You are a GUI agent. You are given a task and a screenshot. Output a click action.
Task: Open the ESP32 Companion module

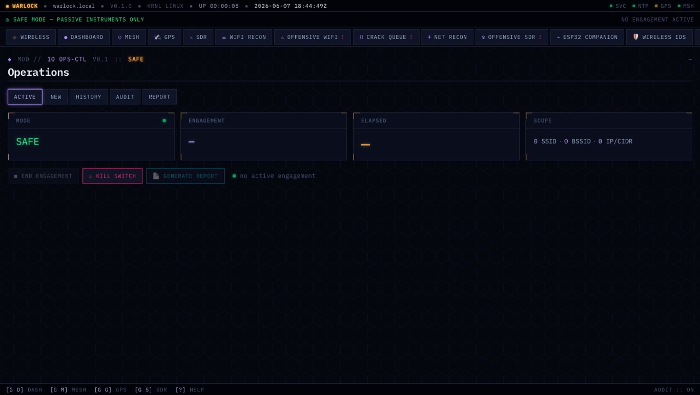pyautogui.click(x=587, y=37)
